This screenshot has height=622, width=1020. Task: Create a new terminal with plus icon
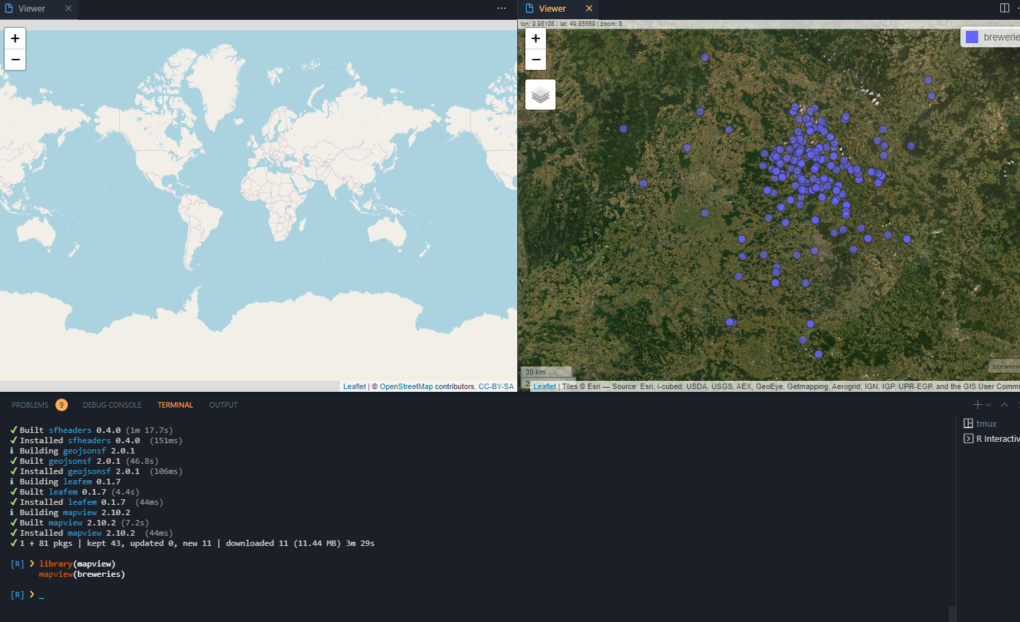coord(978,405)
